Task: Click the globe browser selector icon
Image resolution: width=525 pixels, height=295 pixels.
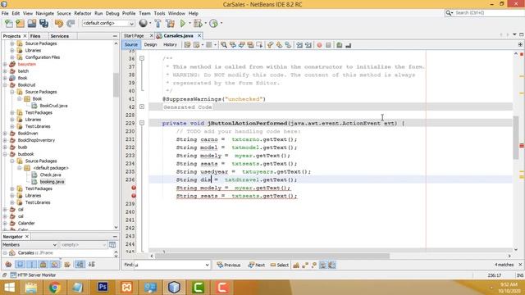Action: pyautogui.click(x=143, y=23)
